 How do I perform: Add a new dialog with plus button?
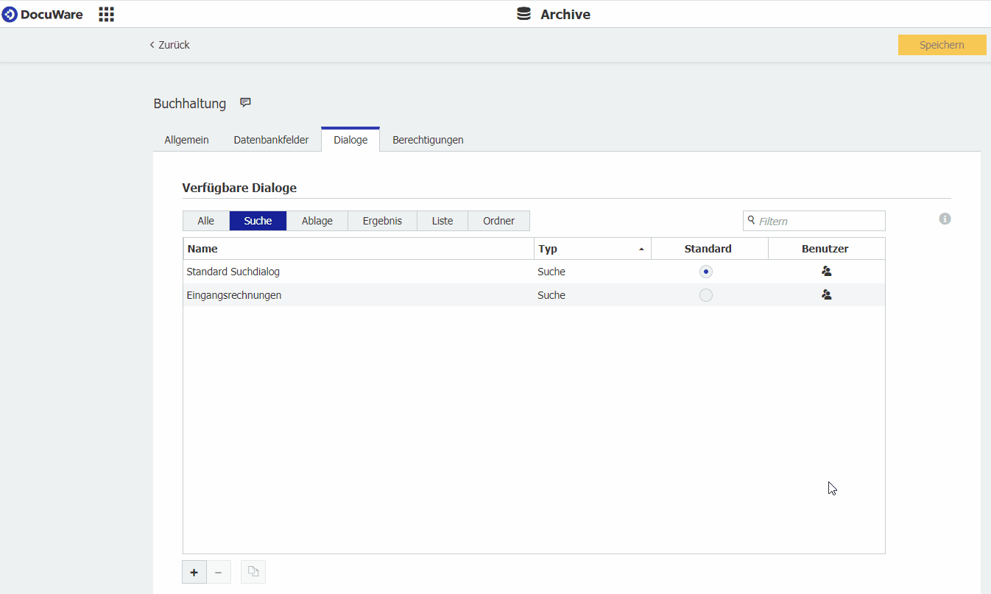(x=194, y=572)
